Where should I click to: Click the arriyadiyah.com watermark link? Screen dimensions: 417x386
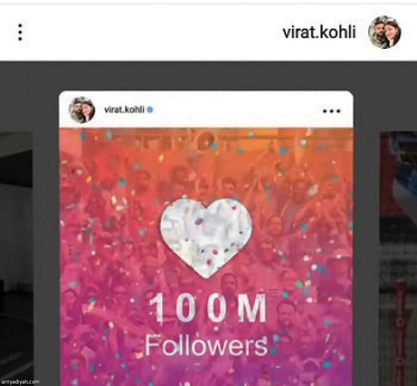coord(20,382)
